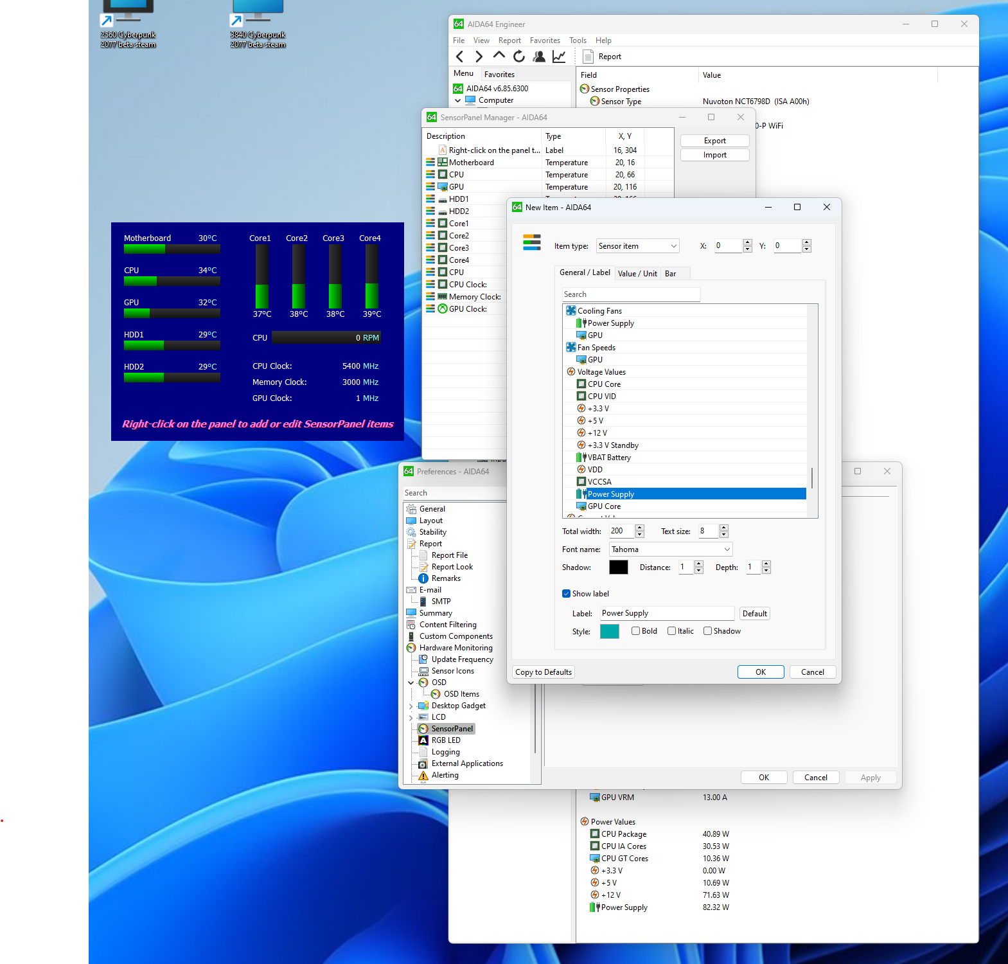Image resolution: width=1008 pixels, height=964 pixels.
Task: Click the teal Style color swatch
Action: click(x=609, y=632)
